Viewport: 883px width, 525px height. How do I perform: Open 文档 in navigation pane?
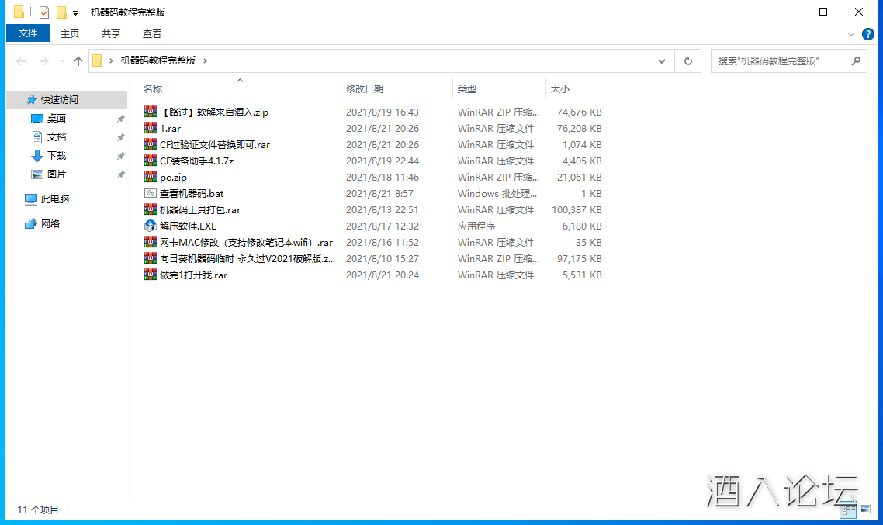click(57, 136)
